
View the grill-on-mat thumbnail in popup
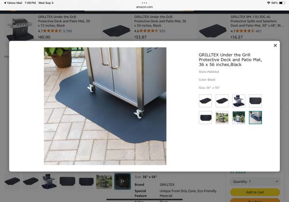click(239, 101)
